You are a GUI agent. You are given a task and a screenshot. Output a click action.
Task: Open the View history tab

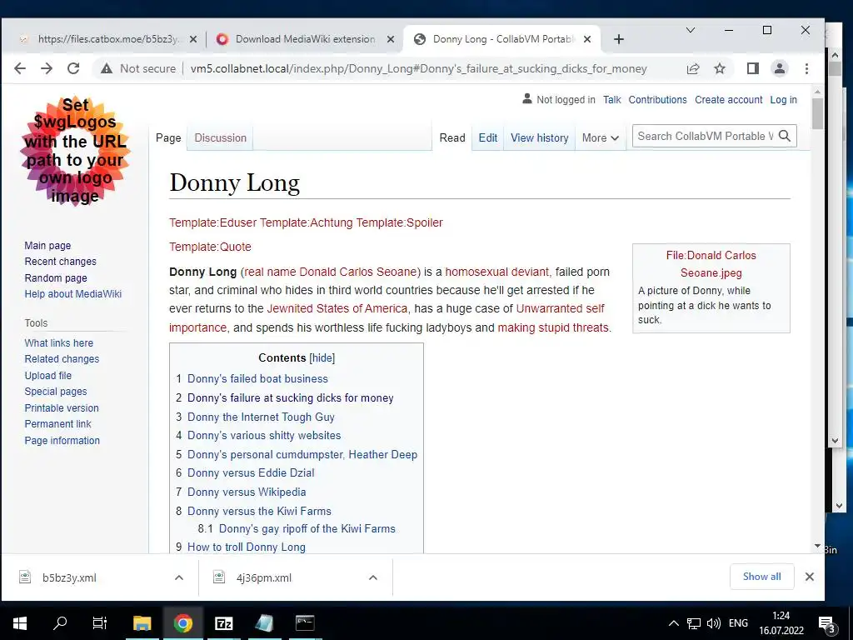[539, 138]
